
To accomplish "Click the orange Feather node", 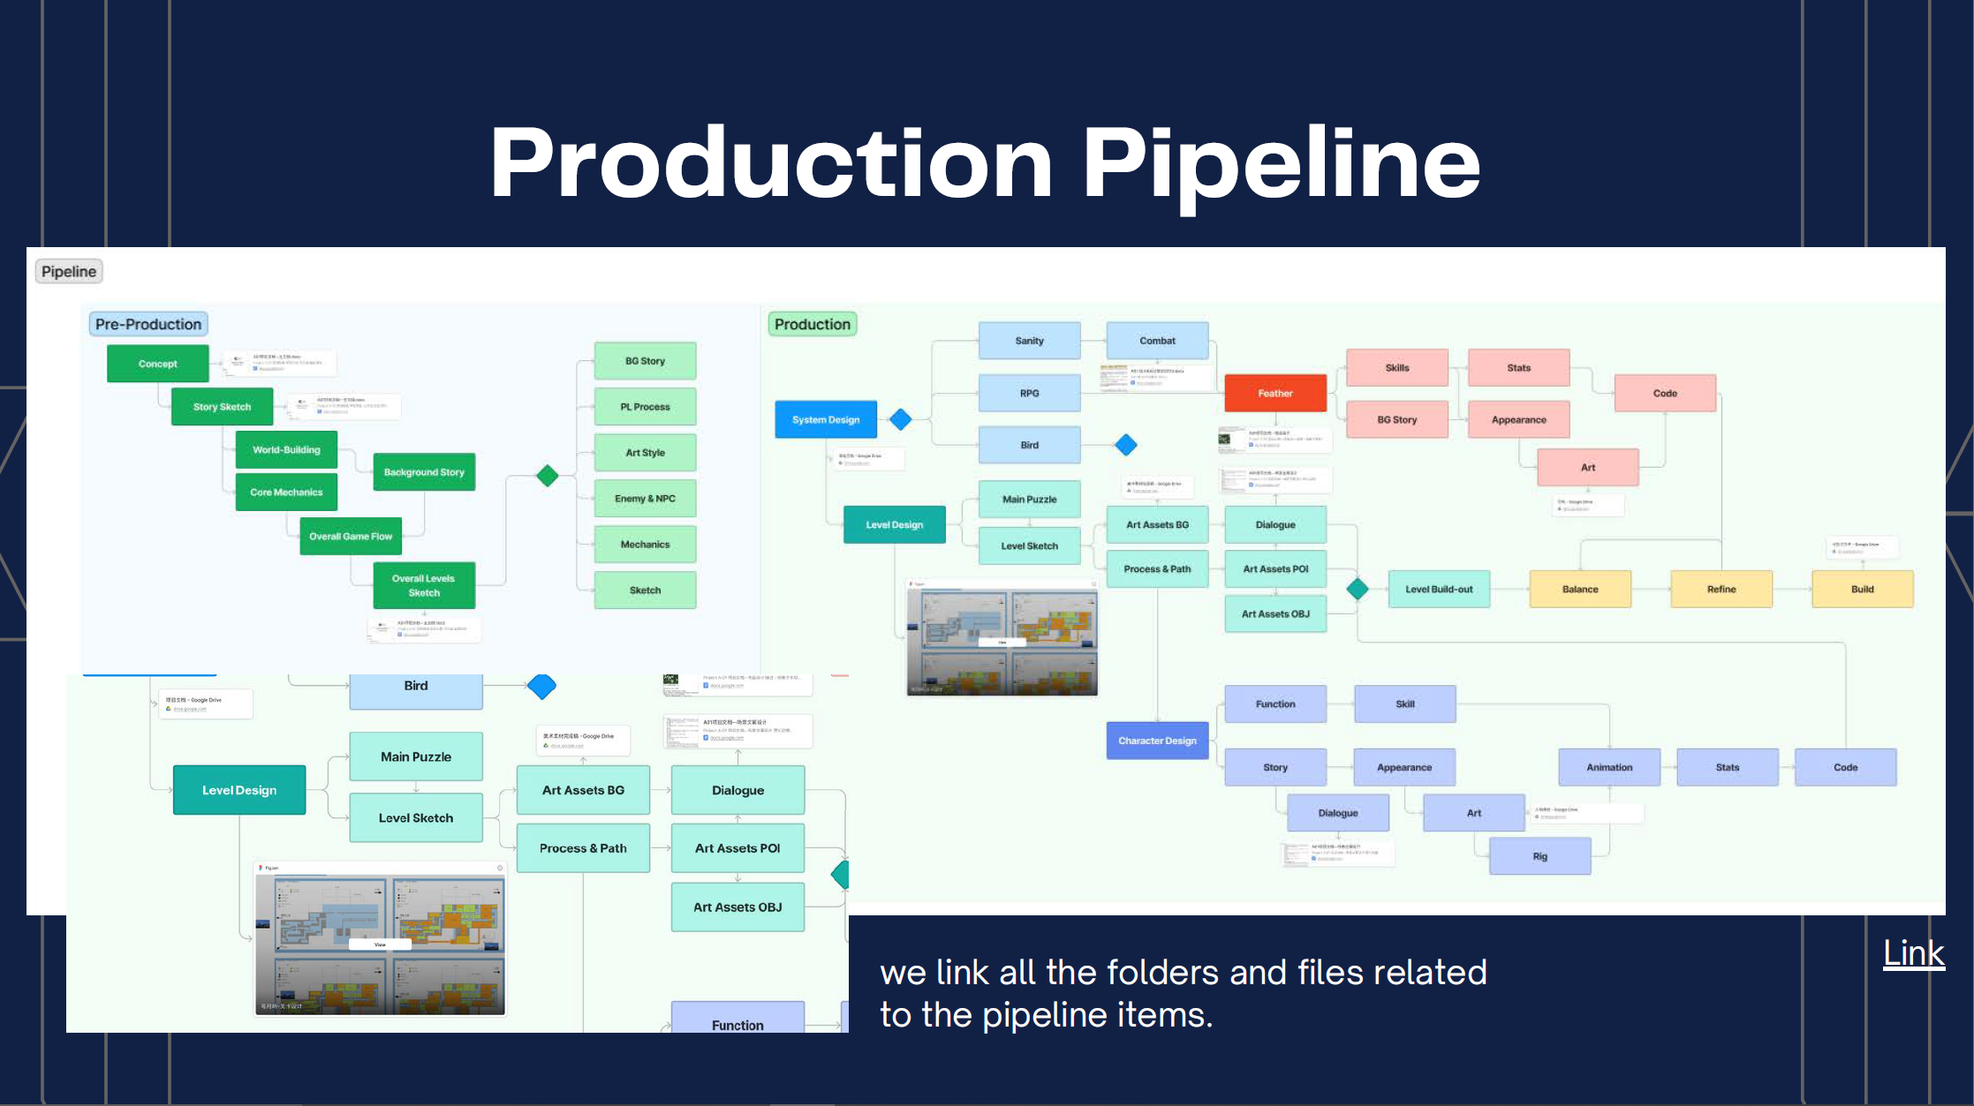I will pos(1274,393).
